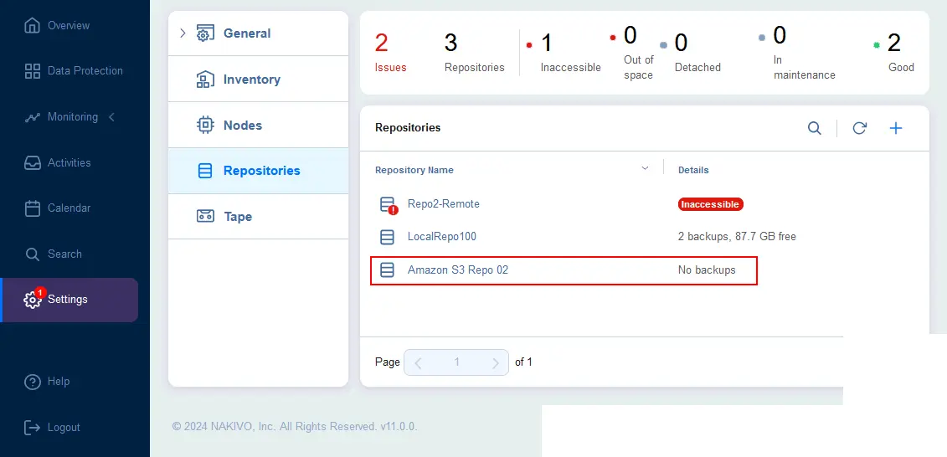Go to the previous page arrow
Viewport: 947px width, 457px height.
[x=418, y=362]
